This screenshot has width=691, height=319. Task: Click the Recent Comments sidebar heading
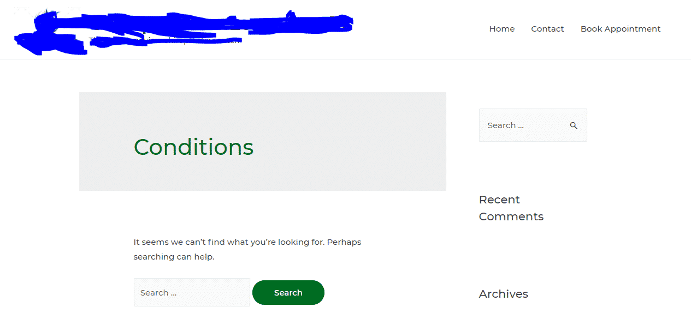tap(511, 208)
